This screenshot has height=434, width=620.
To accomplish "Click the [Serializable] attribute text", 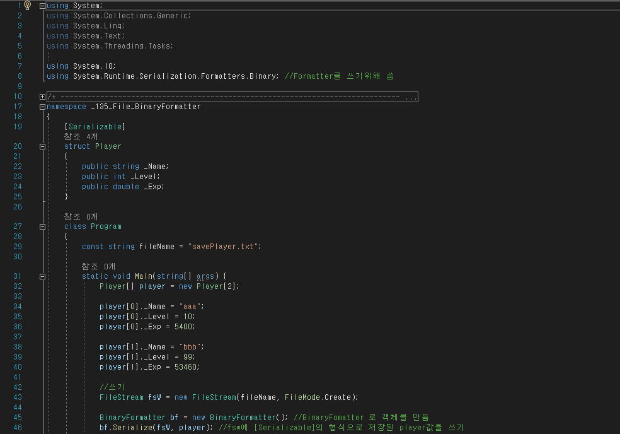I will tap(95, 127).
